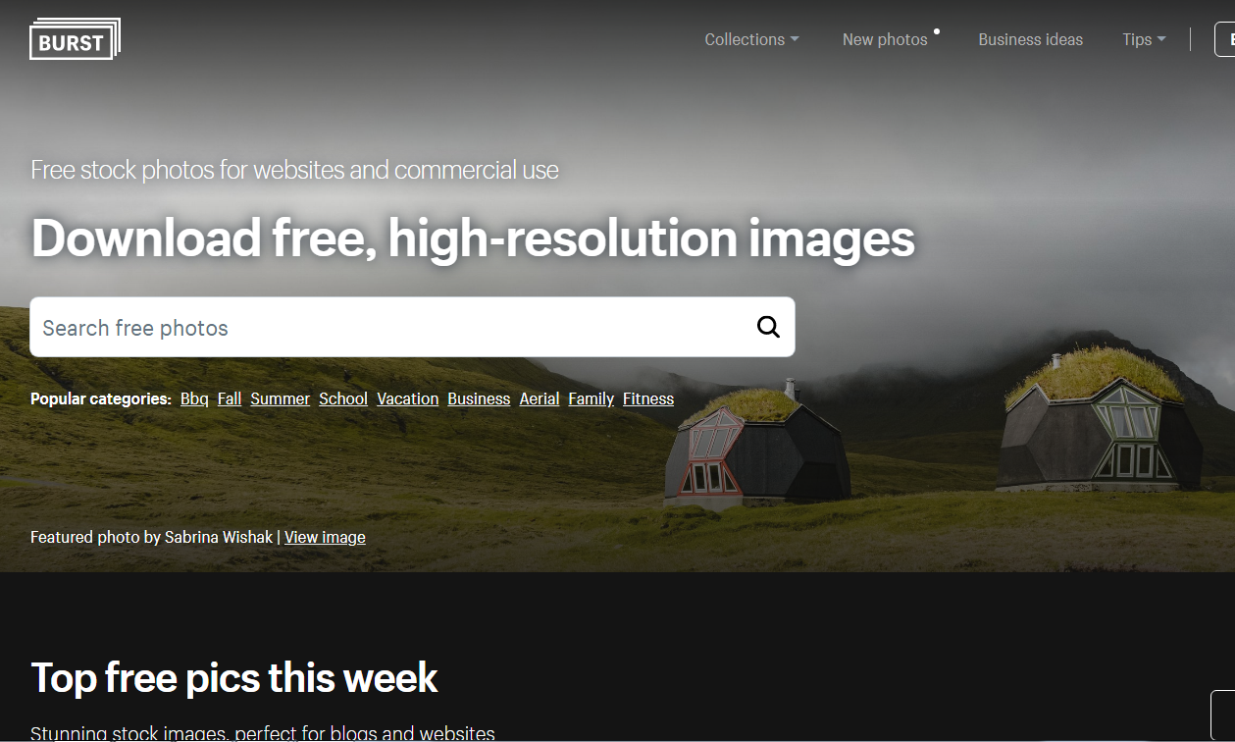Image resolution: width=1235 pixels, height=742 pixels.
Task: Expand the Collections dropdown menu
Action: click(x=751, y=39)
